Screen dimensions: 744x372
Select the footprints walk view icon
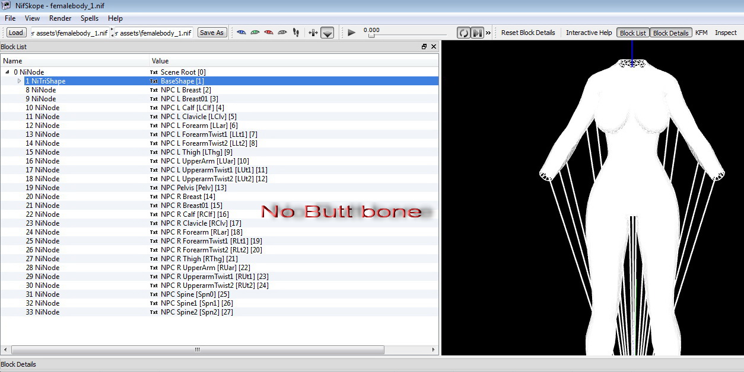(x=296, y=33)
